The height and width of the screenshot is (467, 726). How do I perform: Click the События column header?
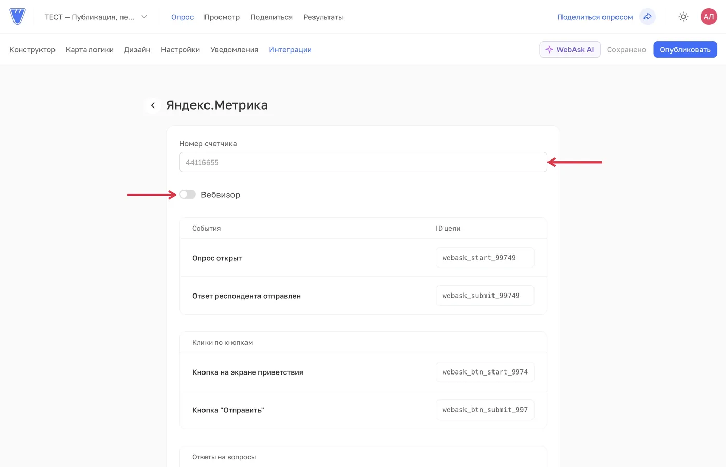pyautogui.click(x=206, y=229)
